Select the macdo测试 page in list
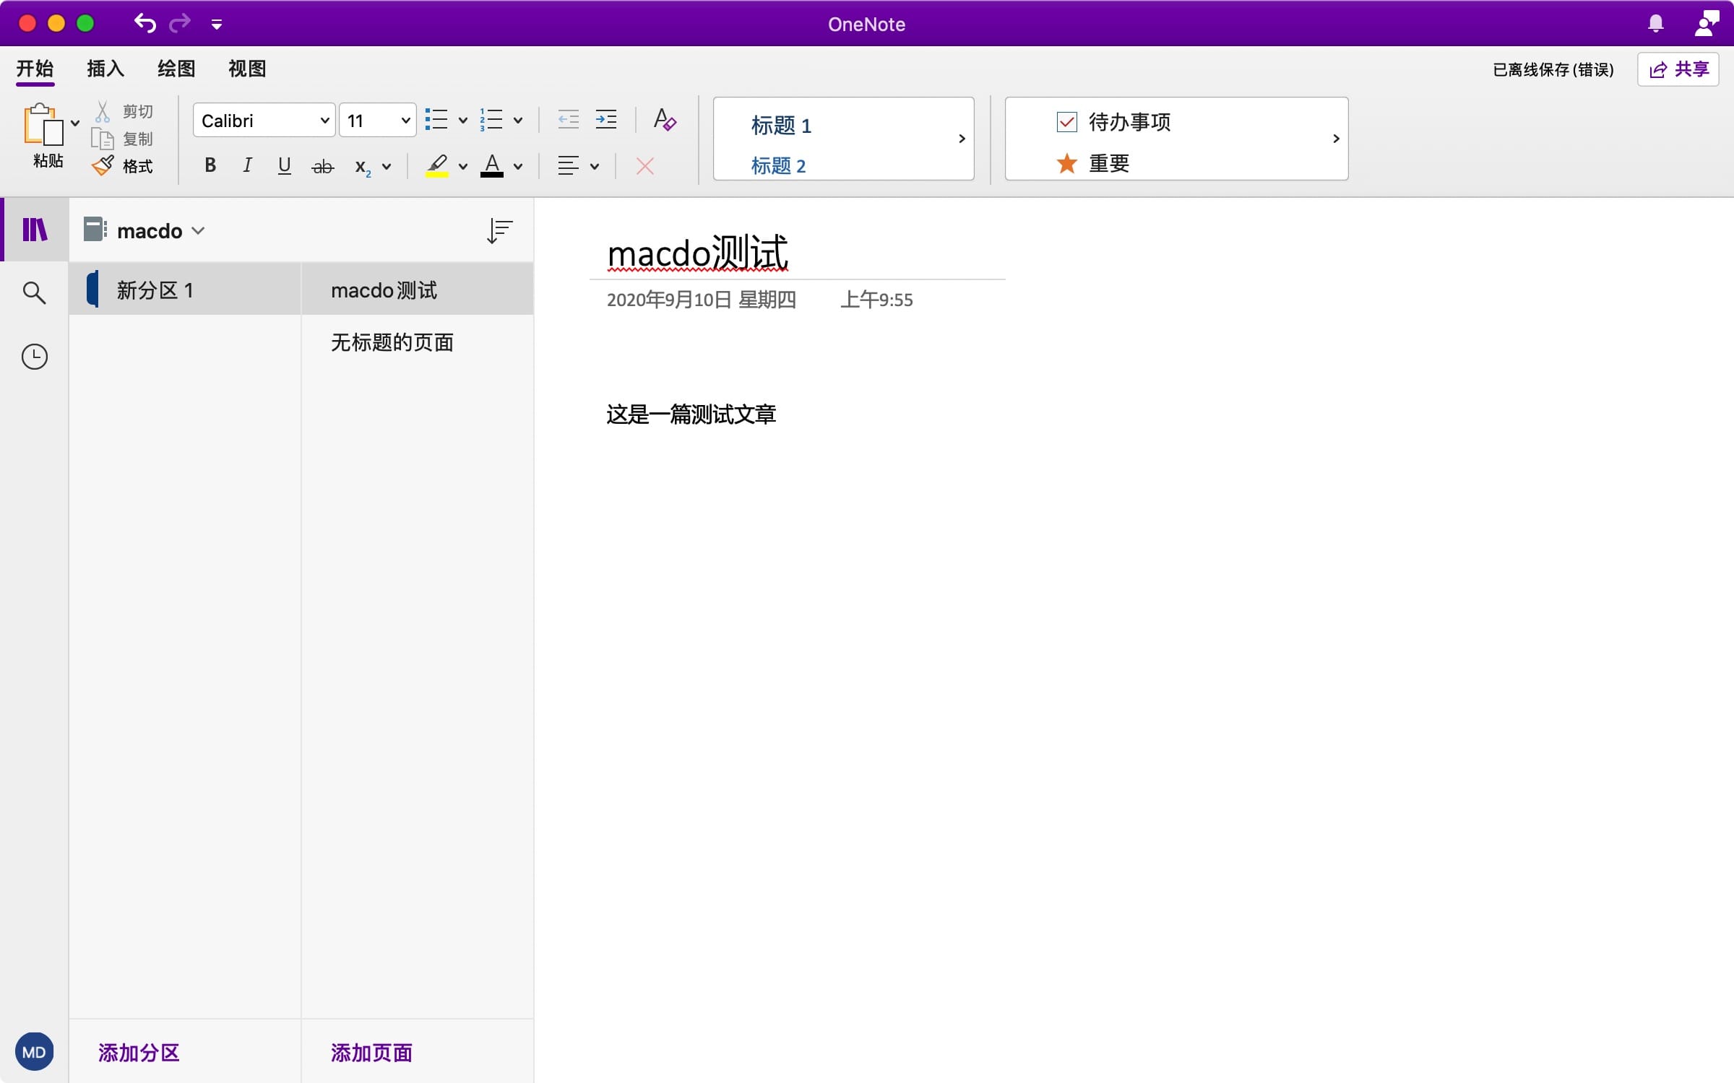 (x=418, y=290)
